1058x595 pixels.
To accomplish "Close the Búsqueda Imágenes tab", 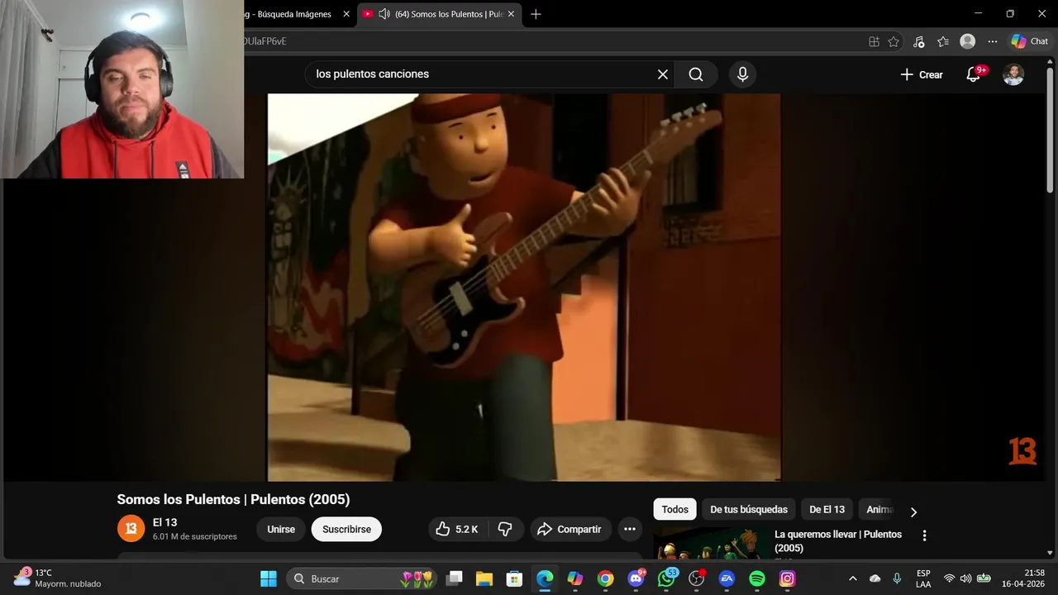I will (x=346, y=14).
